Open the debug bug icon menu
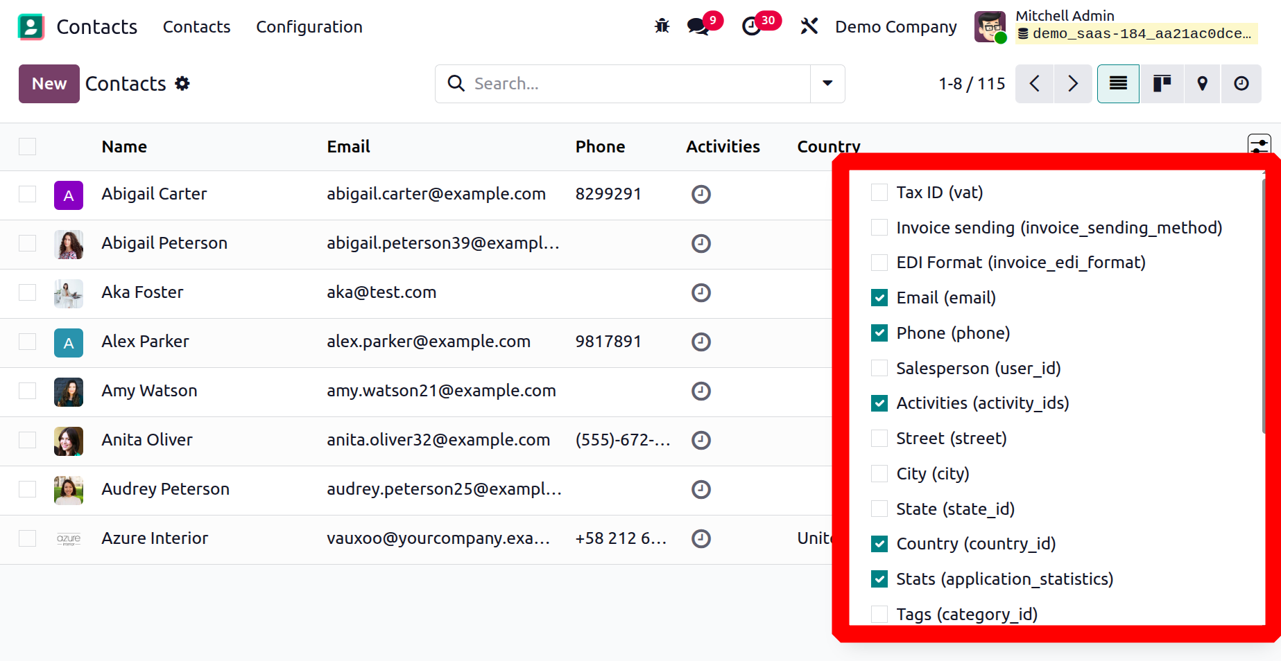This screenshot has height=661, width=1281. click(662, 26)
